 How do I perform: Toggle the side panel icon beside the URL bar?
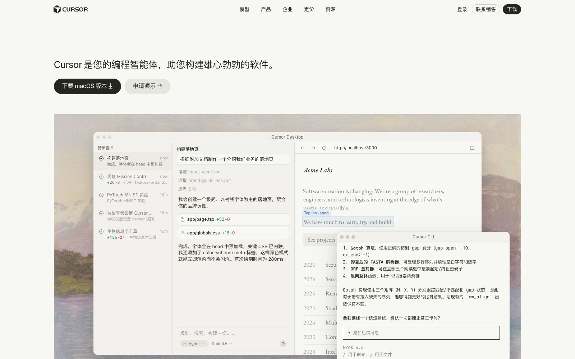pyautogui.click(x=472, y=148)
